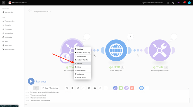The image size is (193, 107).
Task: Click the Explain flow airplane icon
Action: point(89,88)
